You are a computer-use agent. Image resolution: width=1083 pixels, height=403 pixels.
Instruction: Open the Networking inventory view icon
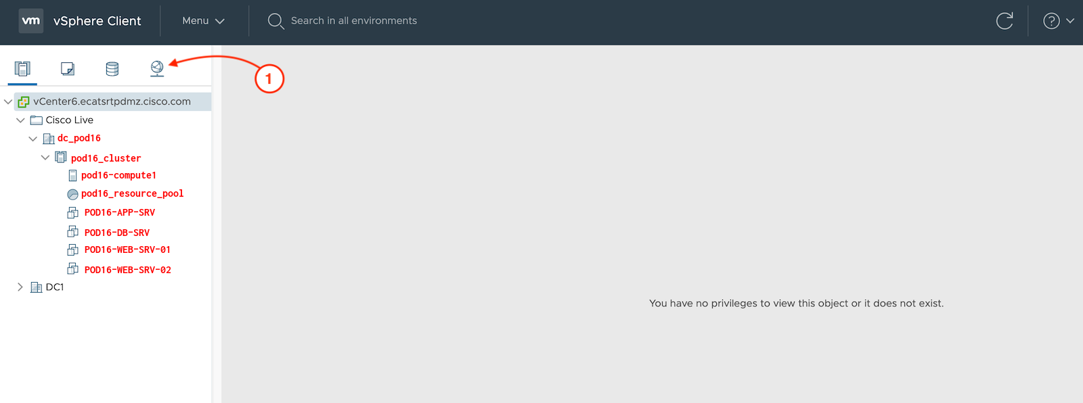pyautogui.click(x=157, y=68)
